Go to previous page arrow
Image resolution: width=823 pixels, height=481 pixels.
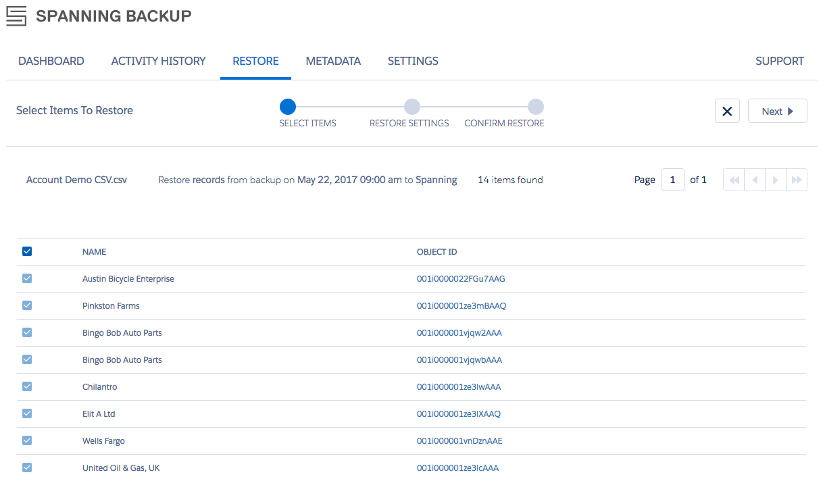(755, 180)
